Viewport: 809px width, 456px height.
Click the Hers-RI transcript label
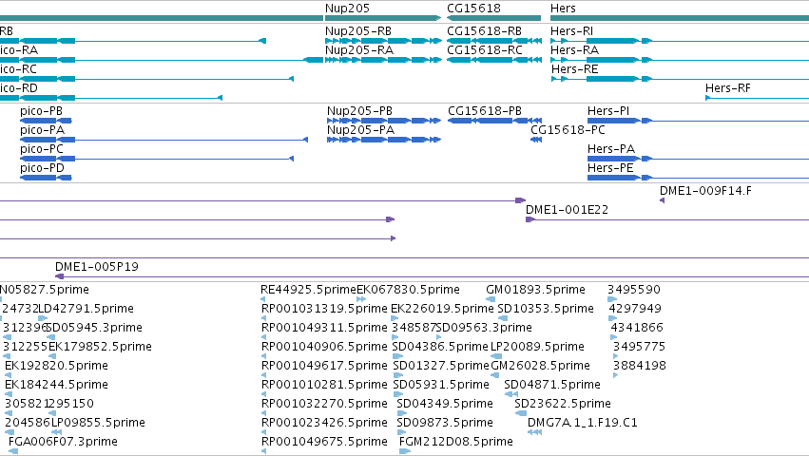click(x=571, y=31)
